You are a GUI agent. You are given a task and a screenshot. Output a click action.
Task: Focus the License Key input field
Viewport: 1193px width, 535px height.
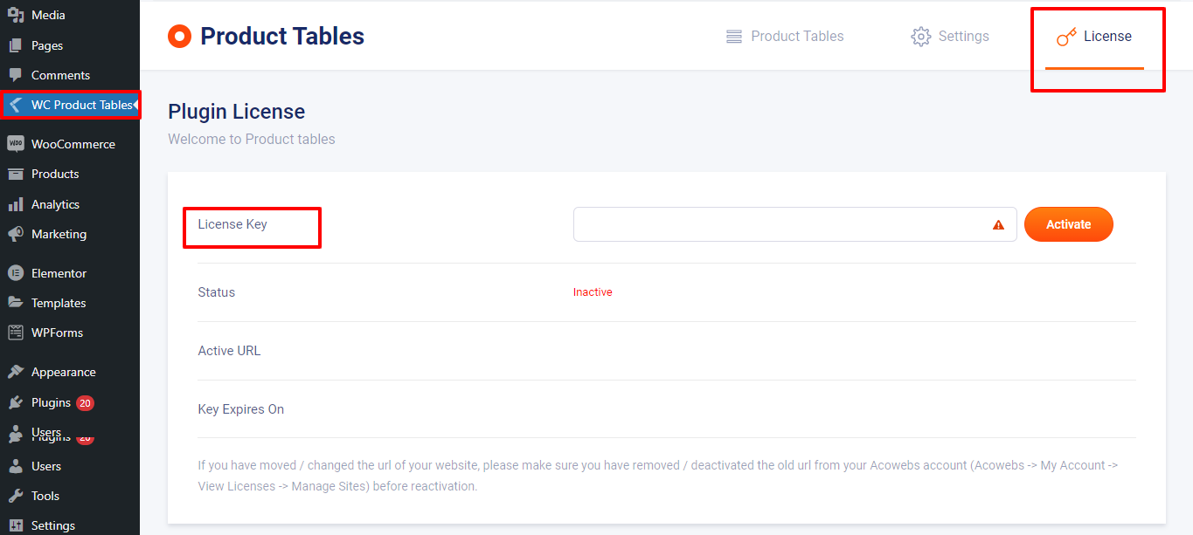pyautogui.click(x=794, y=224)
